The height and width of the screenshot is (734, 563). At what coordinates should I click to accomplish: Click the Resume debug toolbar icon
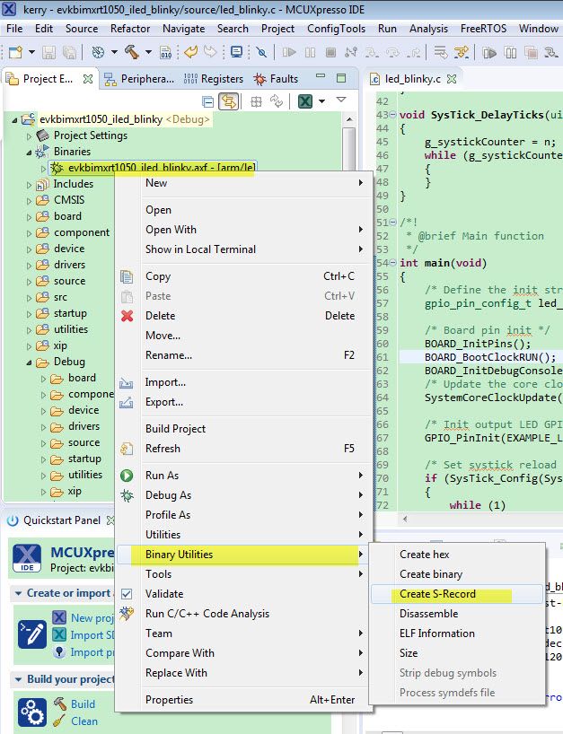pos(289,52)
